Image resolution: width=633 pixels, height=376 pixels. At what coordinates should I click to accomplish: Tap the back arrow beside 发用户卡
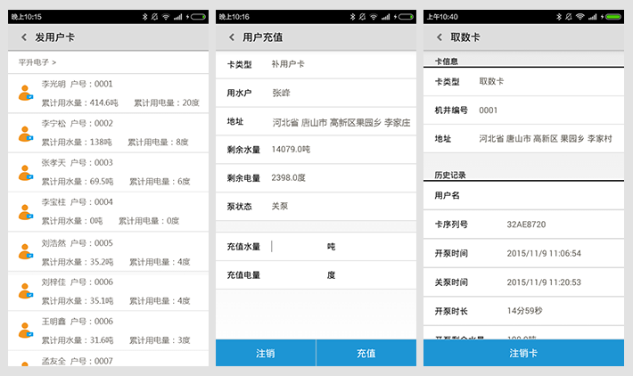click(24, 37)
